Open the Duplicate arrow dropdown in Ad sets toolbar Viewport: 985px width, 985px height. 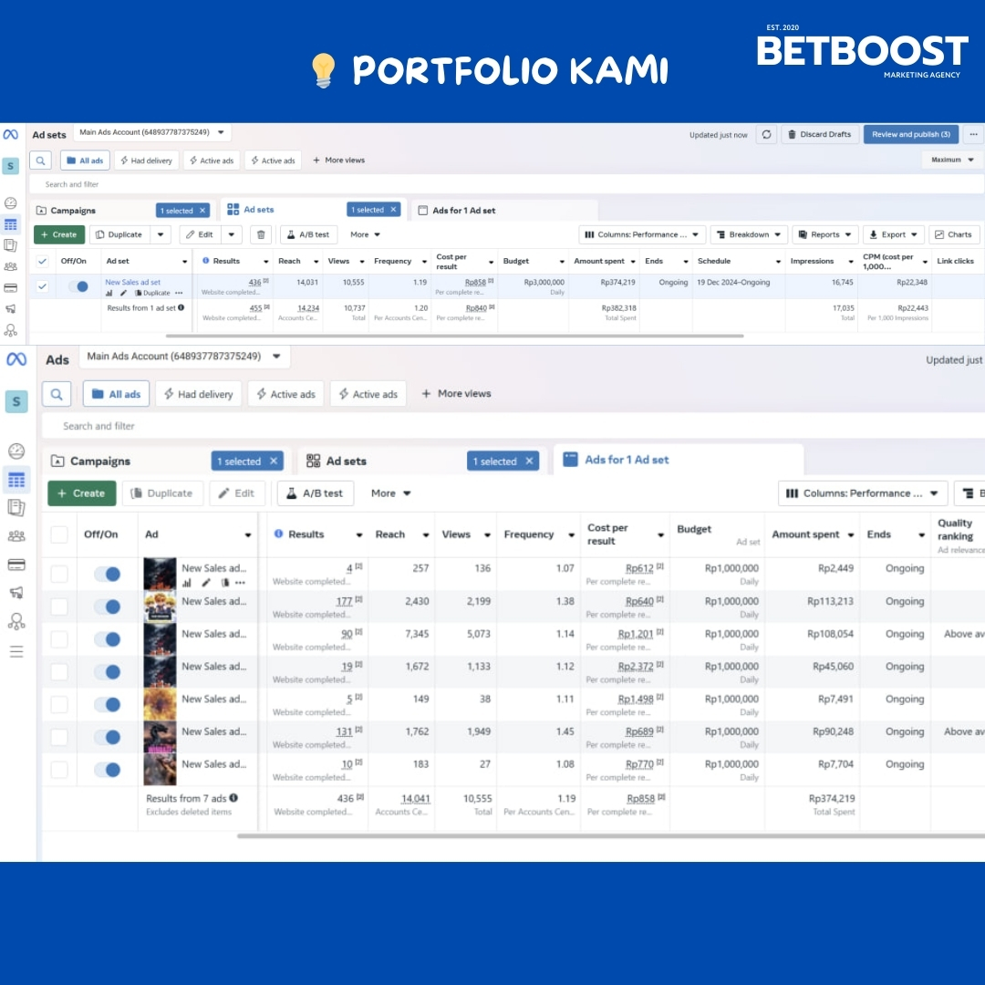pyautogui.click(x=161, y=234)
